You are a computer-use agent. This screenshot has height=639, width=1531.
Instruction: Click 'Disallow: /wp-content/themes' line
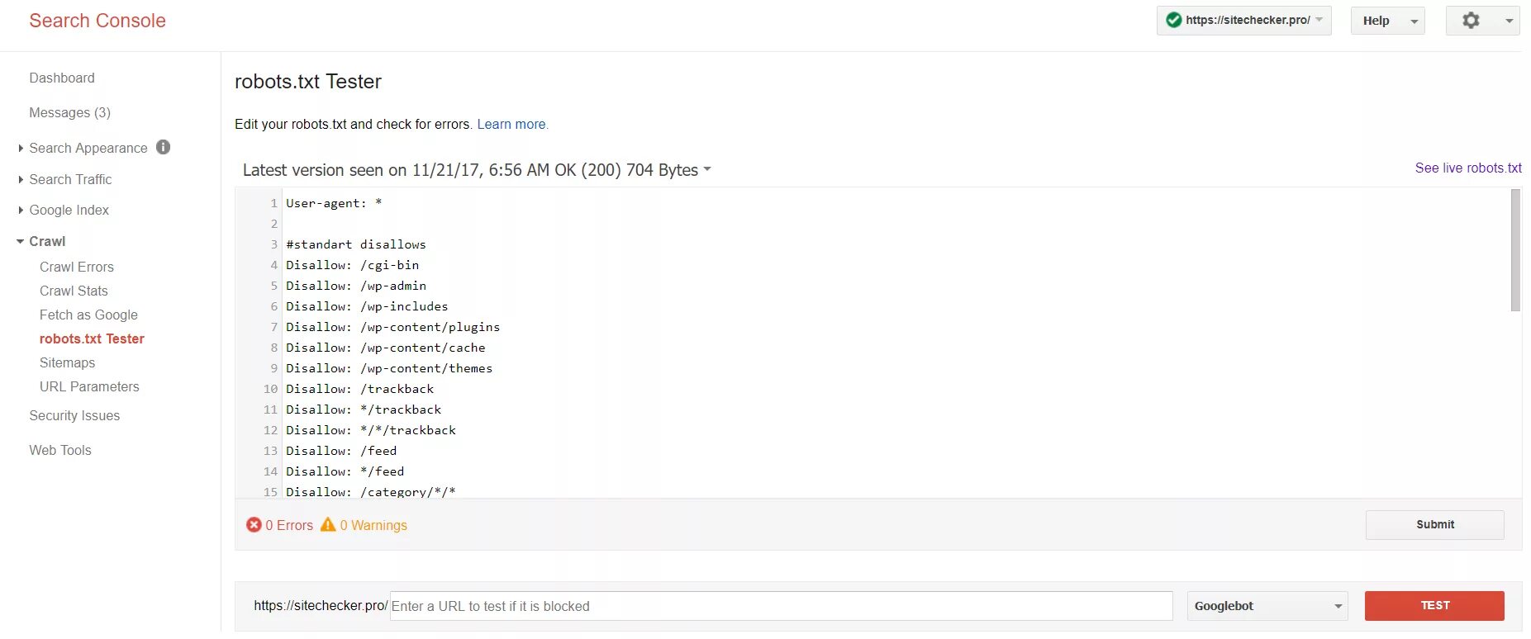(x=389, y=368)
